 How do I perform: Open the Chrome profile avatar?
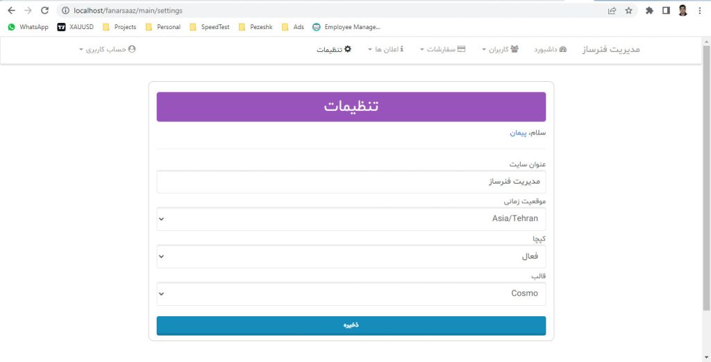tap(683, 10)
